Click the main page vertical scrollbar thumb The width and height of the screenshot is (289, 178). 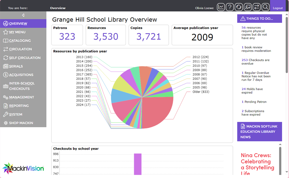click(287, 45)
